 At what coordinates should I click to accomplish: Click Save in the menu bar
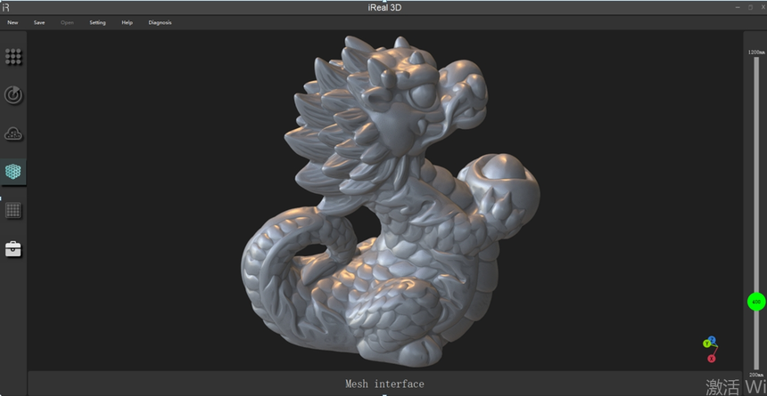(x=39, y=22)
